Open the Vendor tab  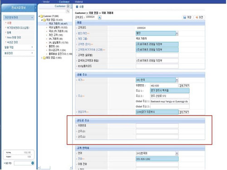pos(46,2)
